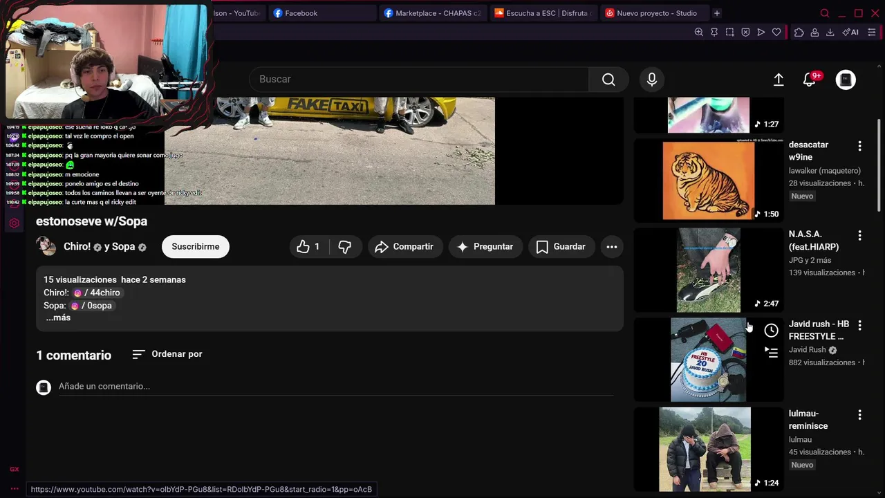
Task: Switch to the YouTube browser tab
Action: pyautogui.click(x=237, y=13)
